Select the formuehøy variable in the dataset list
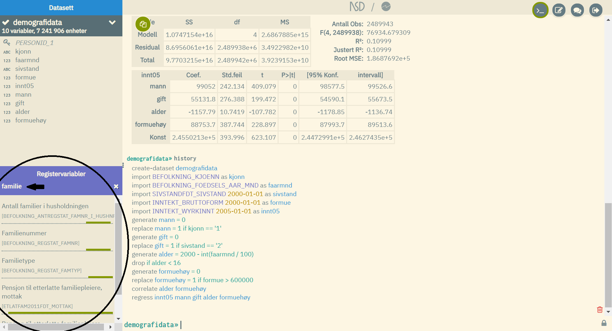 (31, 120)
